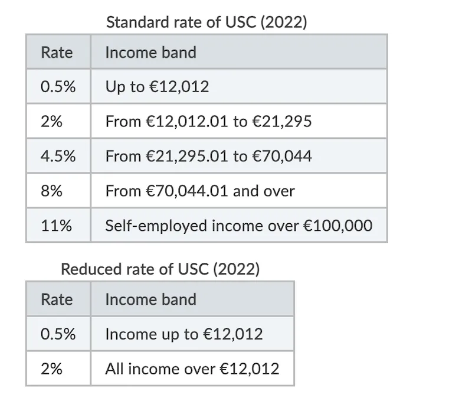Image resolution: width=472 pixels, height=401 pixels.
Task: Click the "Up to €12,012" cell
Action: (x=157, y=87)
